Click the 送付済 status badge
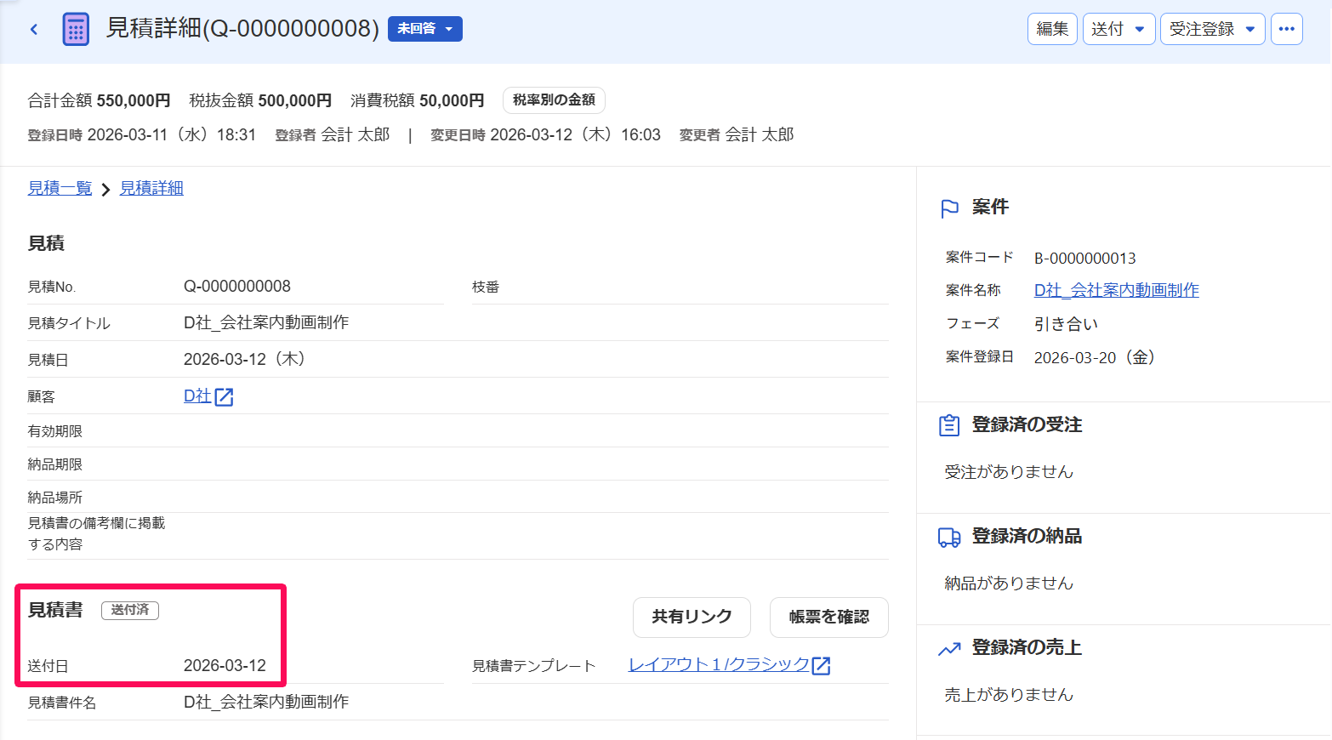Image resolution: width=1332 pixels, height=740 pixels. point(130,610)
